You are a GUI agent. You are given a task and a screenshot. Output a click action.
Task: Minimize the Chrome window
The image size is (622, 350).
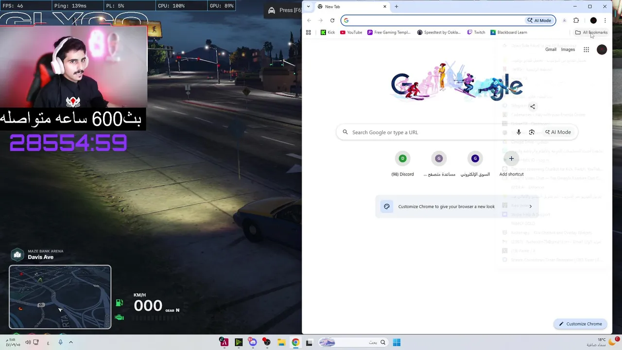point(575,7)
